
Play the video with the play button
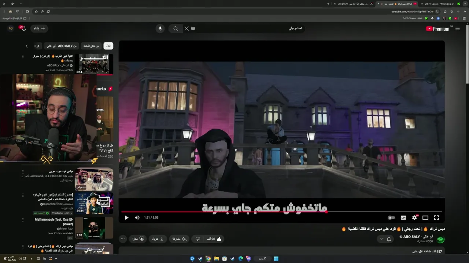pos(126,218)
